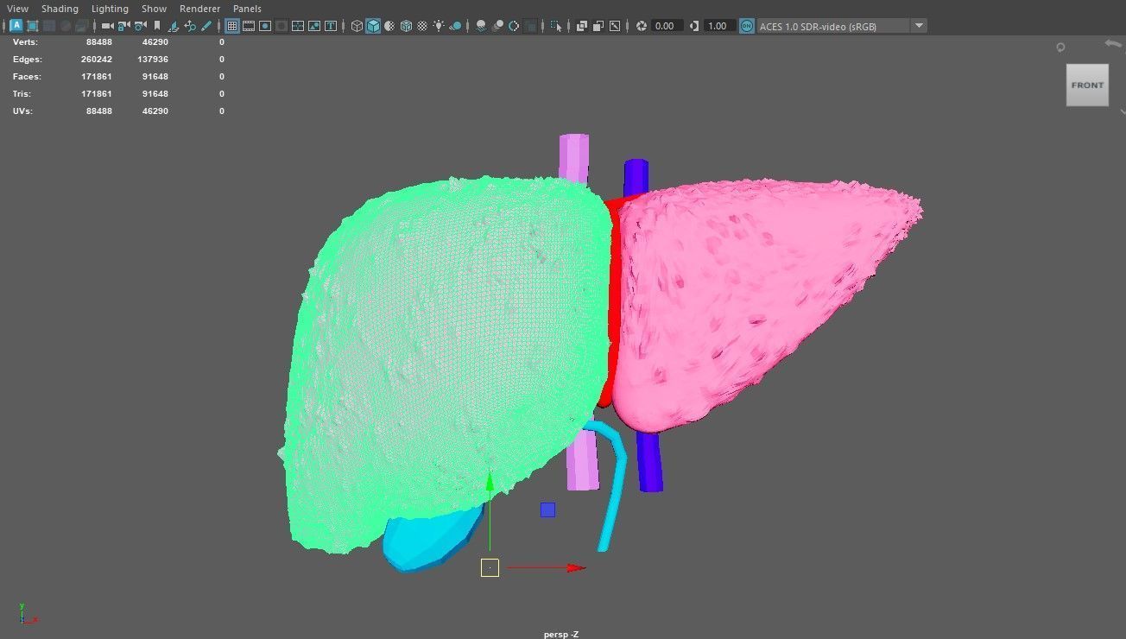Toggle Use All Lights bulb icon
The height and width of the screenshot is (639, 1126).
pos(439,26)
